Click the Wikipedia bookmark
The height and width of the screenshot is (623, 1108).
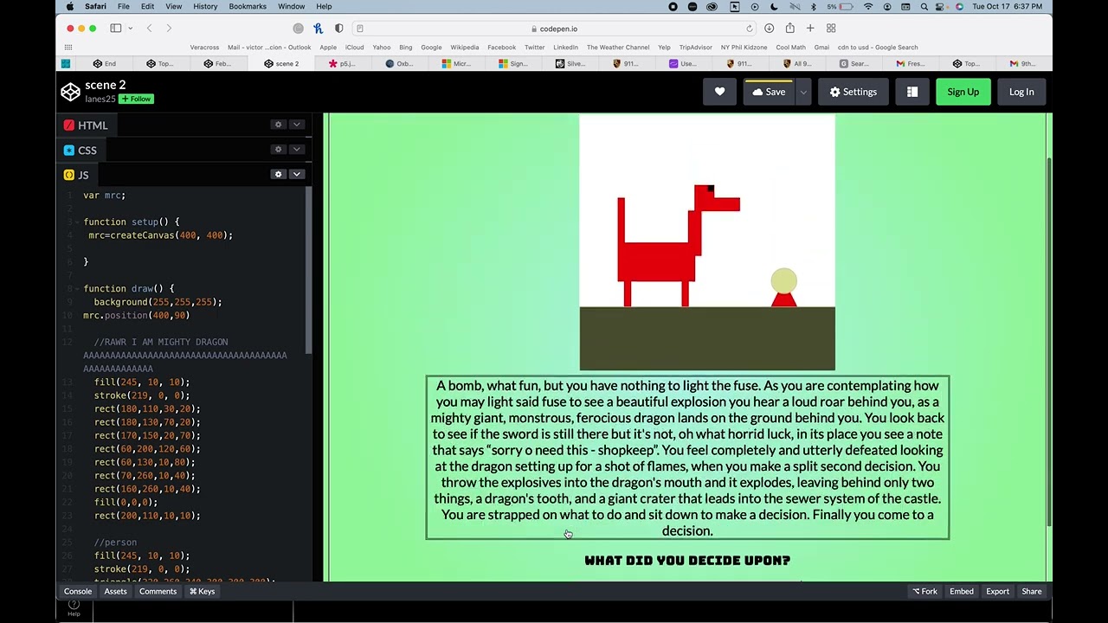pos(465,48)
